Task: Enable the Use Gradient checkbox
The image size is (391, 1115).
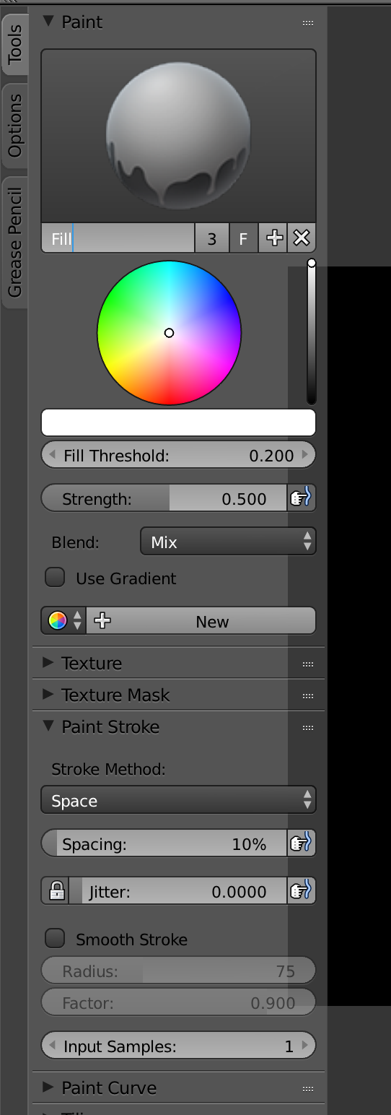Action: [56, 578]
